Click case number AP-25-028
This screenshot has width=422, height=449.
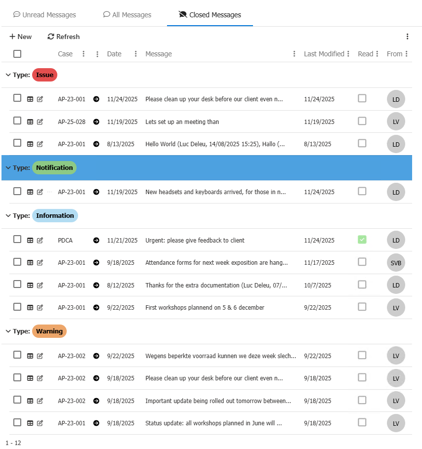[x=72, y=122]
